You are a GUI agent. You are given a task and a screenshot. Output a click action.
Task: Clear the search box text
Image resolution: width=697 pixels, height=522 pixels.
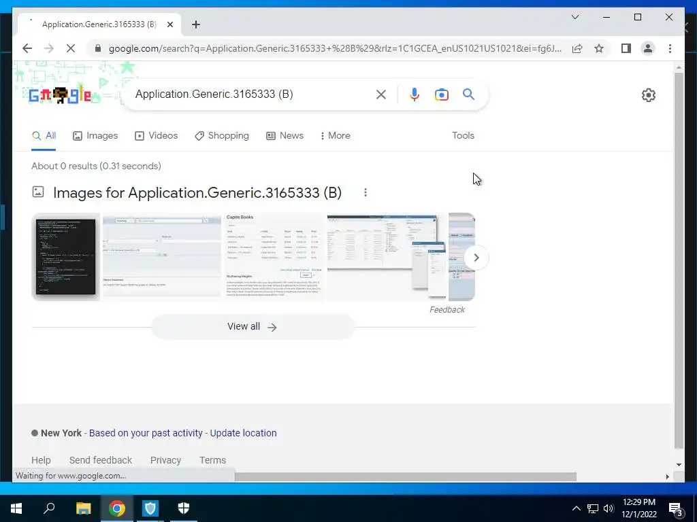(x=381, y=94)
